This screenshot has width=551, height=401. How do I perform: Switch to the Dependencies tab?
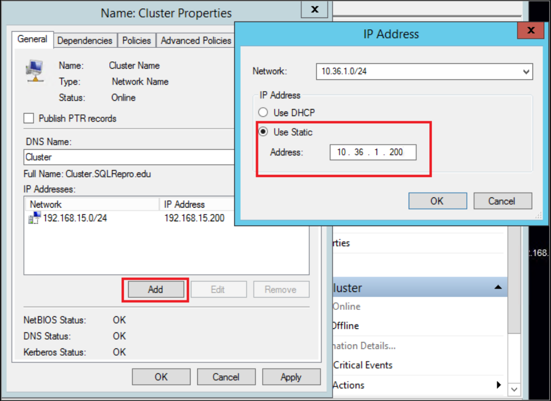[x=85, y=40]
